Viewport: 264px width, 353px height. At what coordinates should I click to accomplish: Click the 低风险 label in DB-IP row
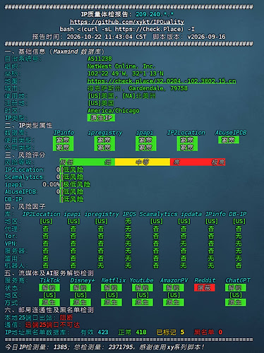click(73, 199)
